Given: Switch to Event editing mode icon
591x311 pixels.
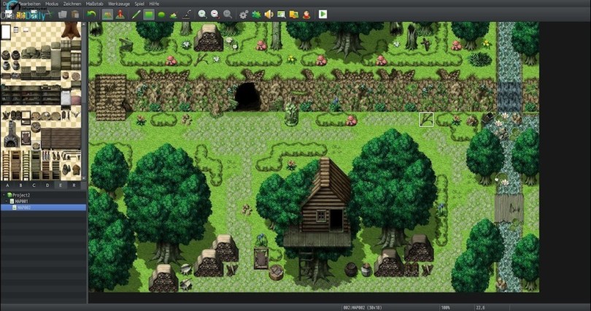Looking at the screenshot, I should pos(120,15).
